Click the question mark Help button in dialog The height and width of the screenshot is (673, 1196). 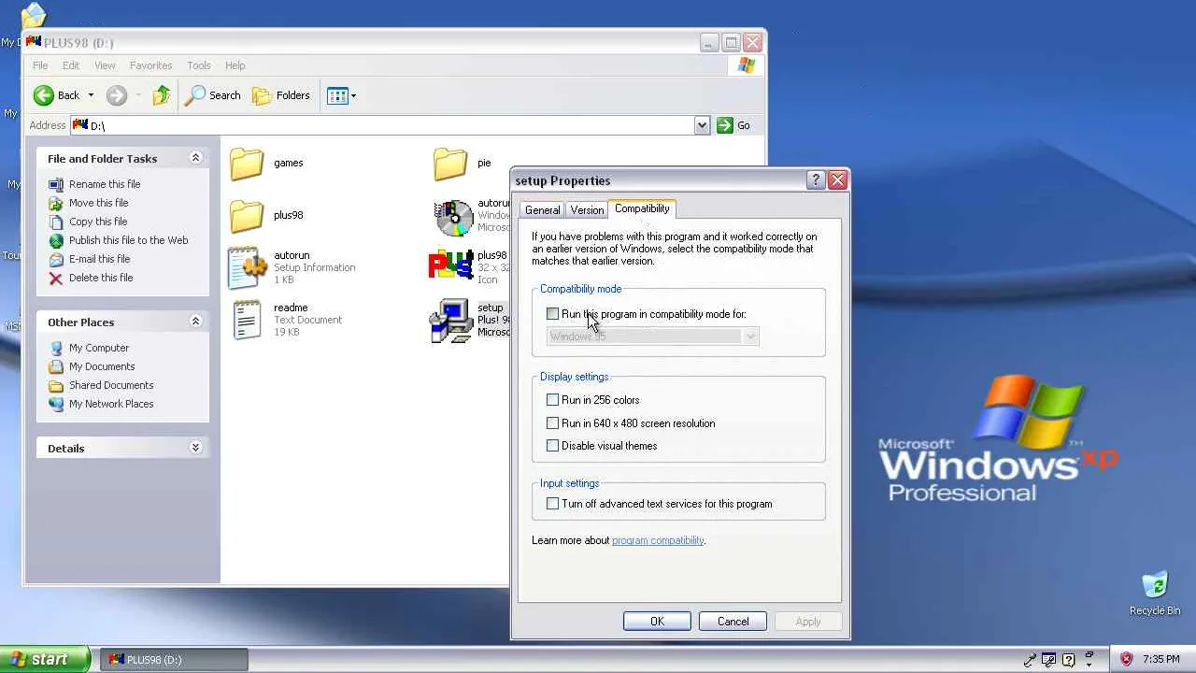[816, 180]
